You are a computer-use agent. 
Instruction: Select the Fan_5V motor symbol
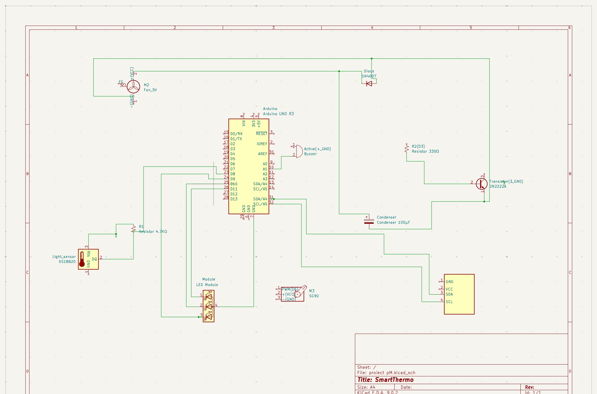[133, 87]
